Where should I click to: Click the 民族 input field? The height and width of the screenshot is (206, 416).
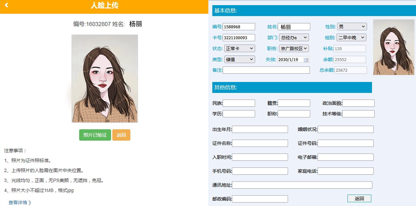(x=239, y=103)
